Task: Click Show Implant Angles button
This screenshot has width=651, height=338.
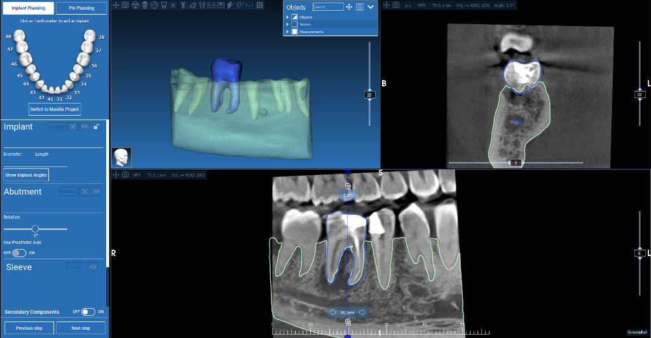Action: [x=26, y=175]
